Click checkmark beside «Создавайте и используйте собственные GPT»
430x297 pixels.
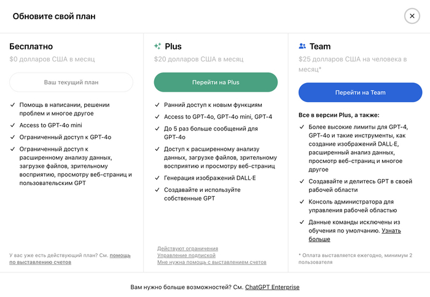[157, 190]
